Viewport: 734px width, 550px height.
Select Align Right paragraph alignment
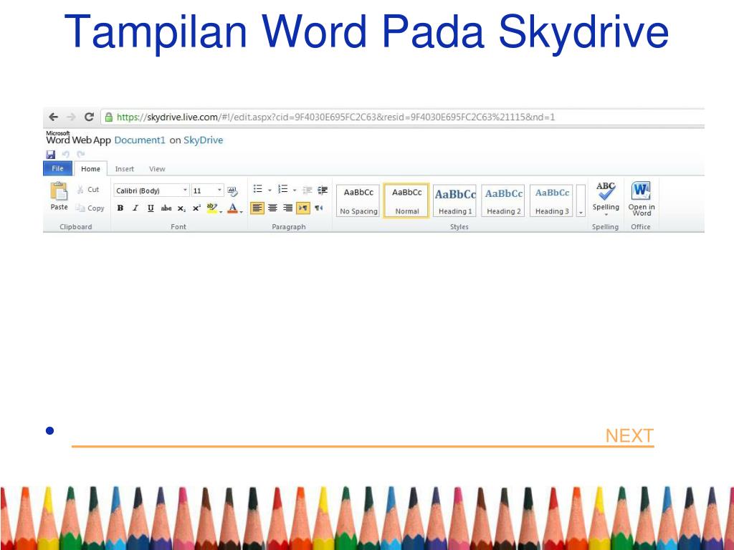coord(288,208)
